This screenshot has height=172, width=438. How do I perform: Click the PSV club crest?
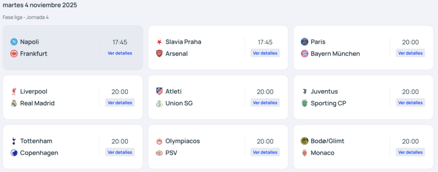click(159, 153)
